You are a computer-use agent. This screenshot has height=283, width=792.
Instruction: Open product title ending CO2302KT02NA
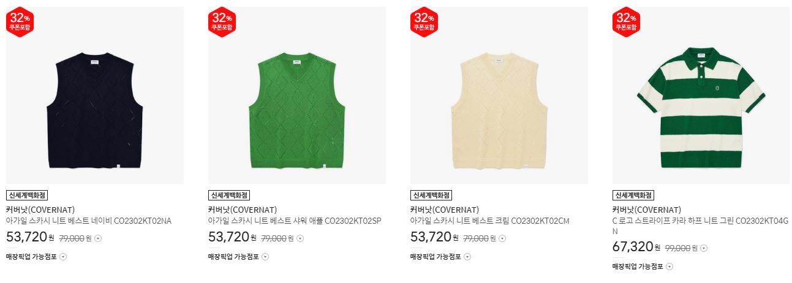click(89, 221)
